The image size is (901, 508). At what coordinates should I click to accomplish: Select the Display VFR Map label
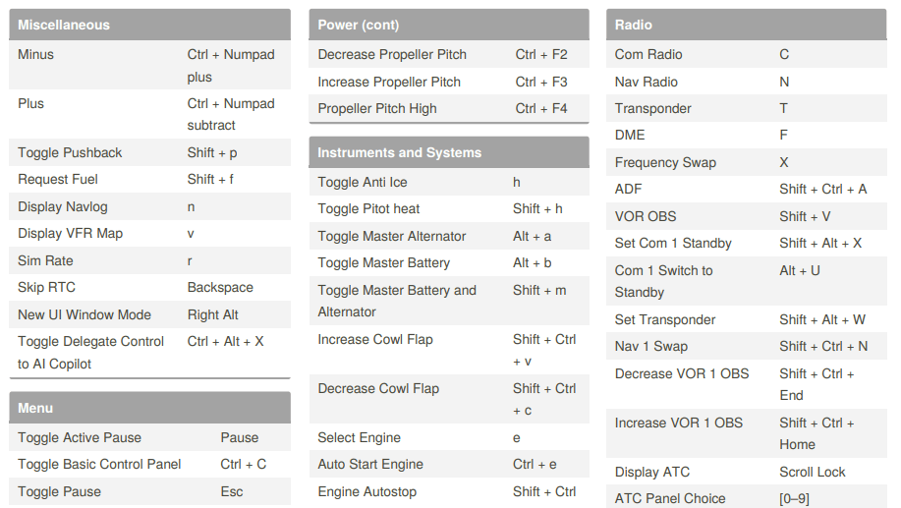pyautogui.click(x=70, y=233)
